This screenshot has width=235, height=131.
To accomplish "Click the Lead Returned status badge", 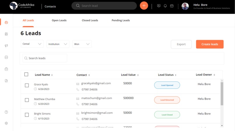I will (x=167, y=100).
